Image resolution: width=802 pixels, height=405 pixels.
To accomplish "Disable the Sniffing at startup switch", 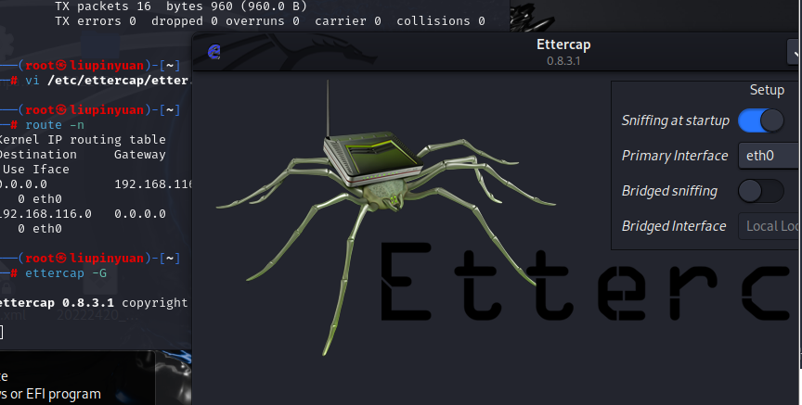I will (760, 121).
